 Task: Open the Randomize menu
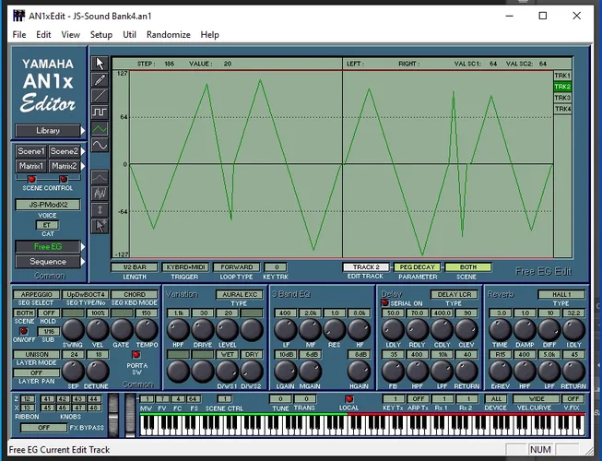click(x=168, y=34)
